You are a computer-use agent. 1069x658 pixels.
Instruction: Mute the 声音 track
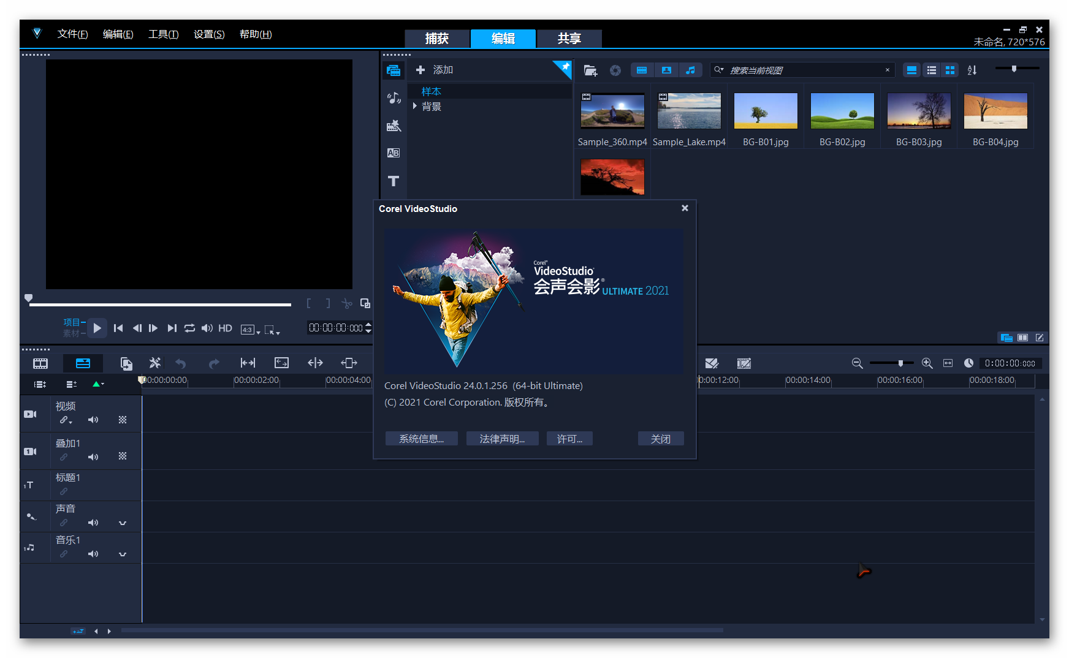pyautogui.click(x=93, y=523)
